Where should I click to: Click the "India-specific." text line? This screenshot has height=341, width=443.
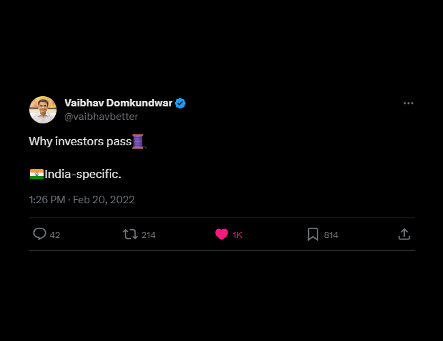point(83,174)
